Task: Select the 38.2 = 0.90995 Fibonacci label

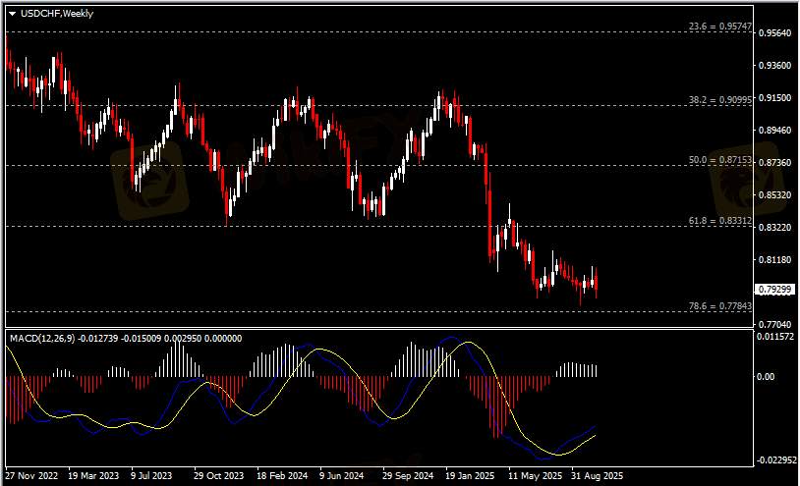Action: 719,100
